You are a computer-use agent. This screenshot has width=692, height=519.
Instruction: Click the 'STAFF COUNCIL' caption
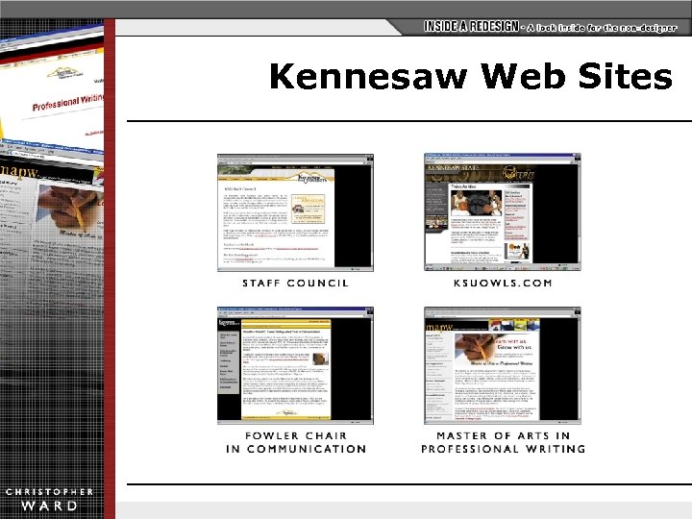click(295, 284)
